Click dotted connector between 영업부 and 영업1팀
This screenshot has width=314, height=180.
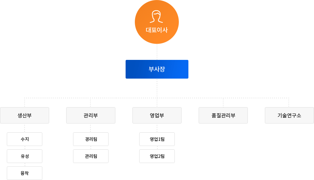[157, 128]
